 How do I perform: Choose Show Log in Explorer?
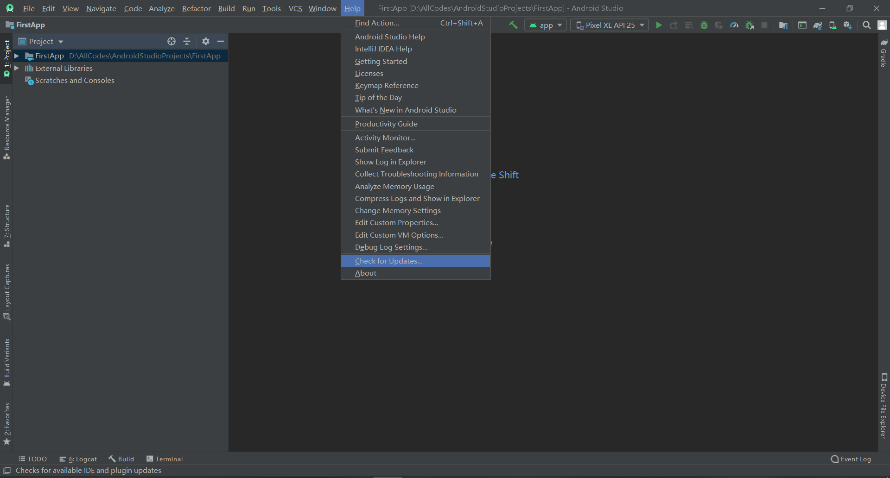[415, 162]
